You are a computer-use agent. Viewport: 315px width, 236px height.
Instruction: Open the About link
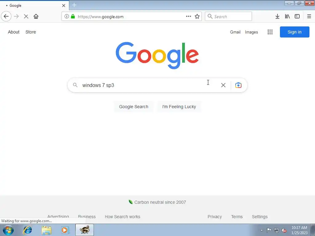(14, 32)
